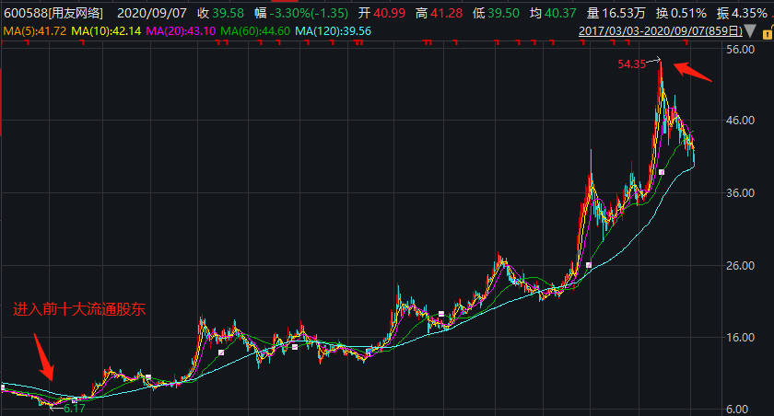Click the 600588[用友网络] stock title
This screenshot has height=416, width=774.
[53, 13]
